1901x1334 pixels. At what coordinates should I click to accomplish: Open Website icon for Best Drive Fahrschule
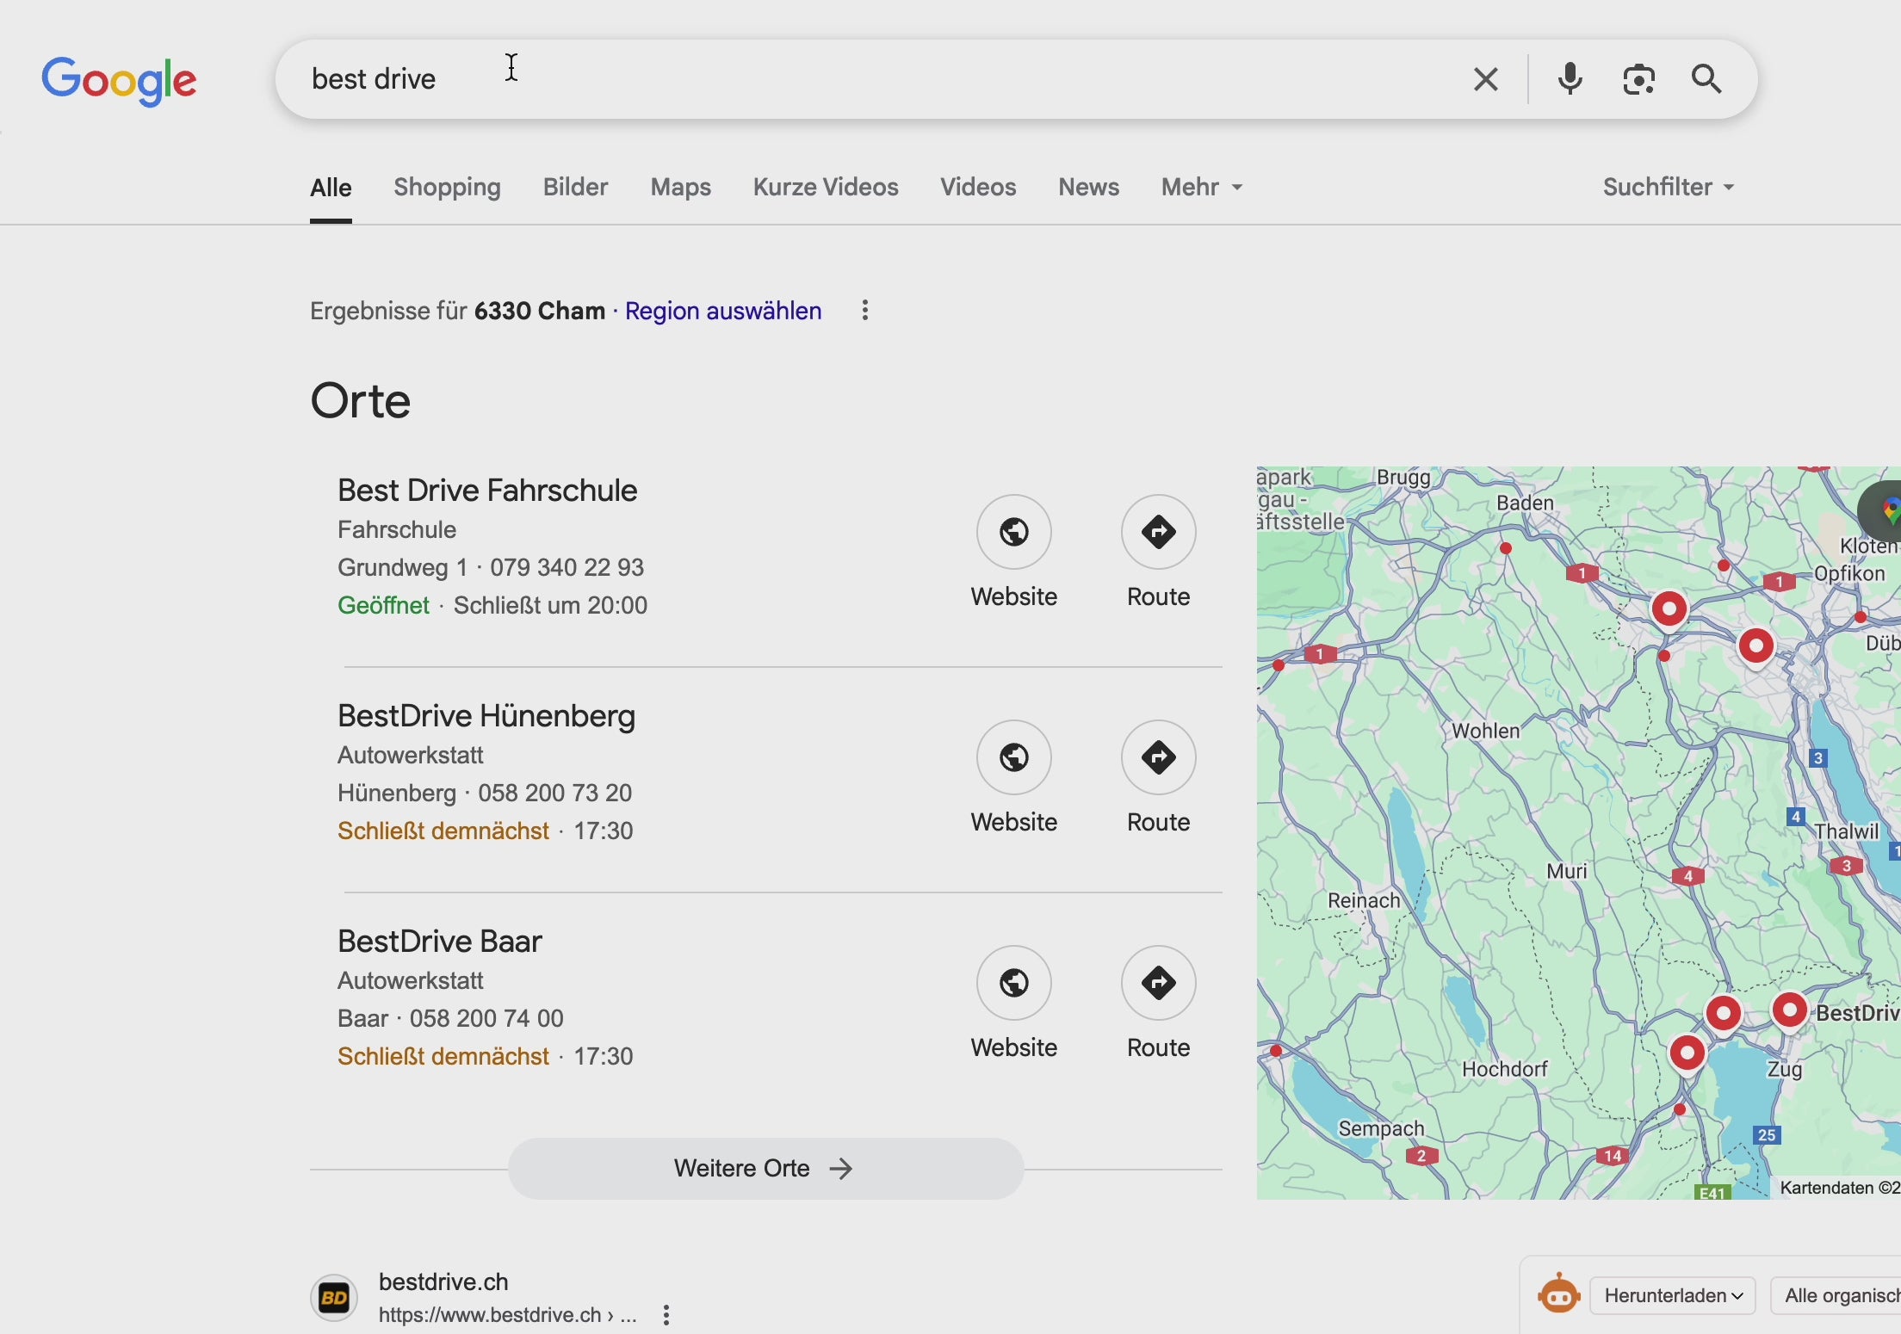point(1014,532)
